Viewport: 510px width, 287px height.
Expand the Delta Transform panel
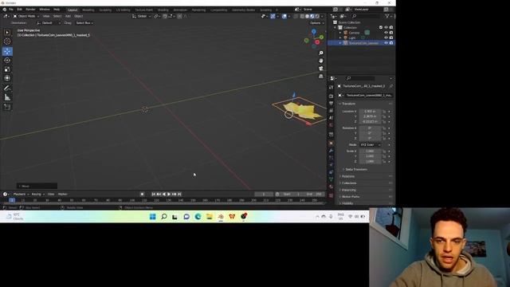coord(356,170)
